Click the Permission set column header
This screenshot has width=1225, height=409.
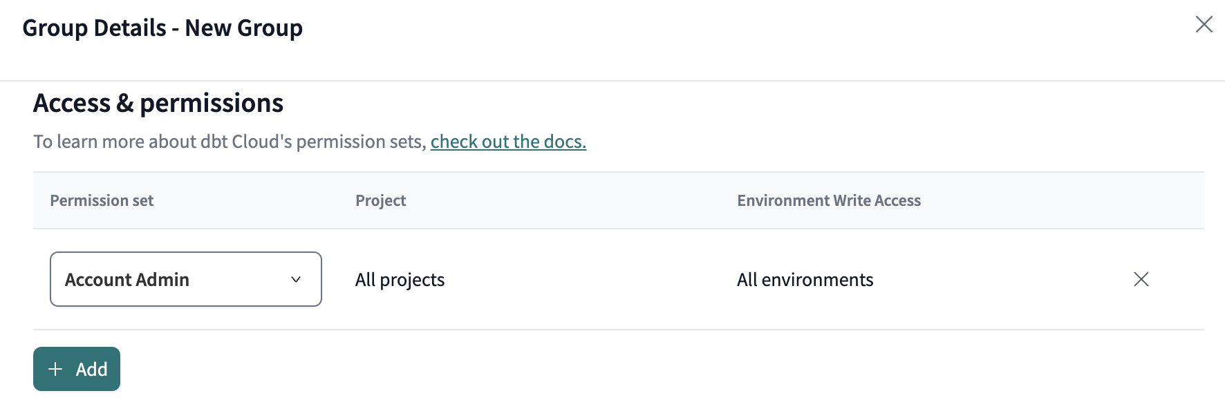click(x=102, y=200)
